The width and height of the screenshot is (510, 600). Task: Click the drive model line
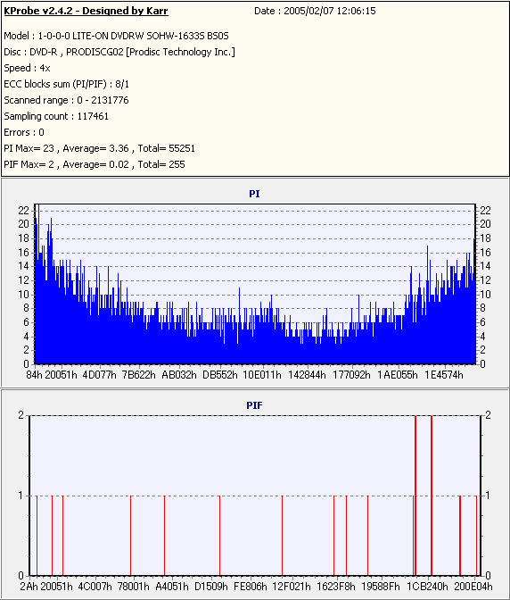pos(116,36)
